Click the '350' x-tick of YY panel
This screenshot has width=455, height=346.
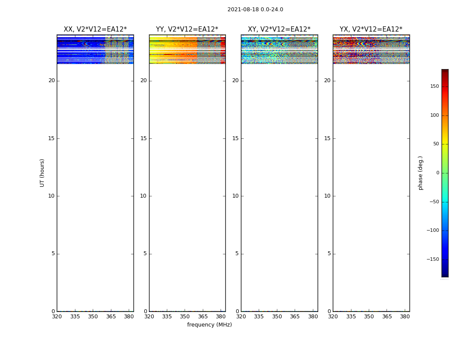185,317
